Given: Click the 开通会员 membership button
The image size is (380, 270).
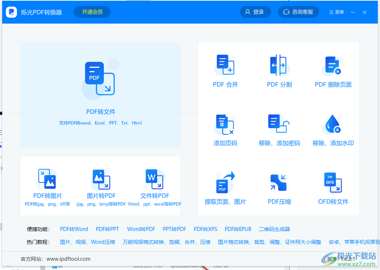Looking at the screenshot, I should pyautogui.click(x=92, y=12).
